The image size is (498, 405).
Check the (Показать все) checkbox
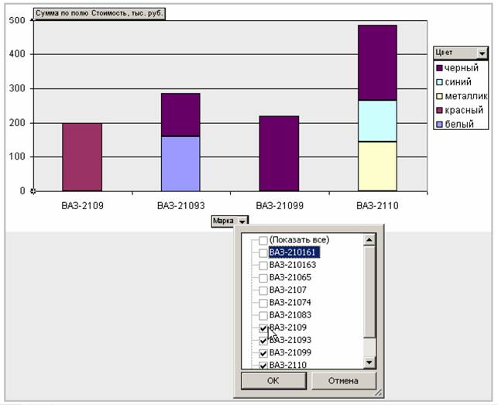coord(263,241)
